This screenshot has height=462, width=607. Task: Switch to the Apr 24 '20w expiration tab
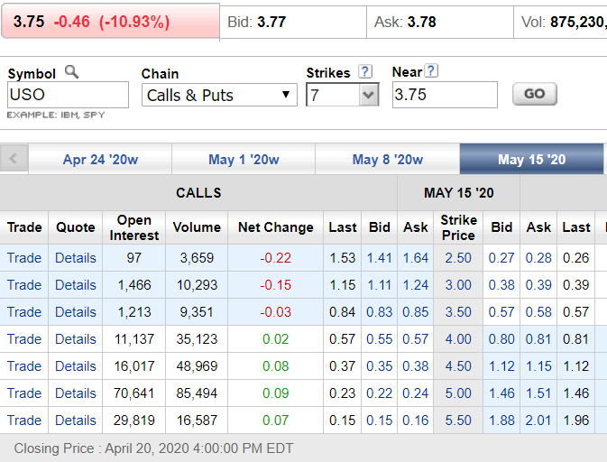[x=100, y=160]
